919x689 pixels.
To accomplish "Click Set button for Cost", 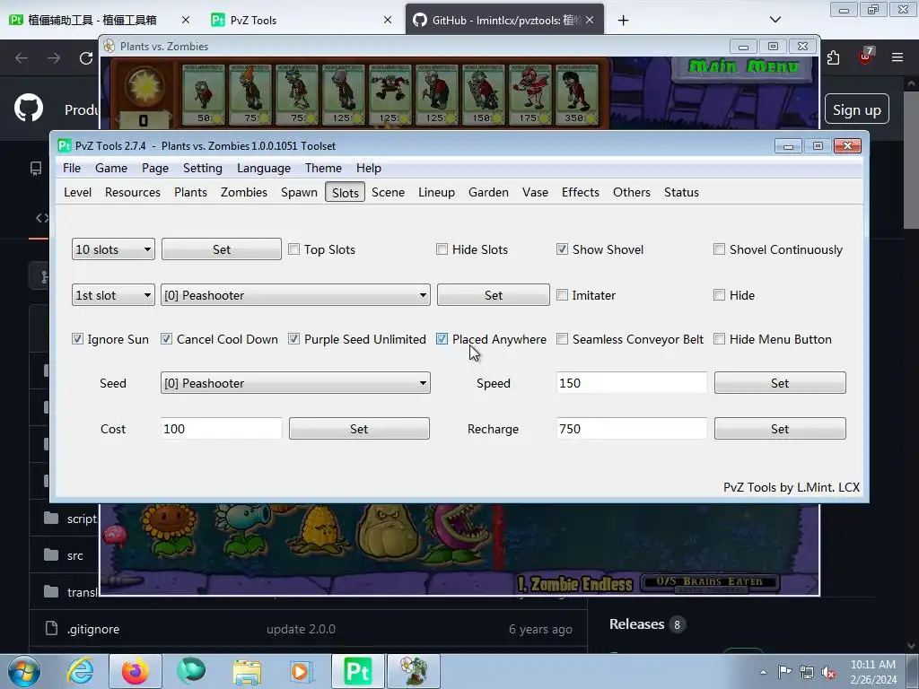I will (x=359, y=429).
